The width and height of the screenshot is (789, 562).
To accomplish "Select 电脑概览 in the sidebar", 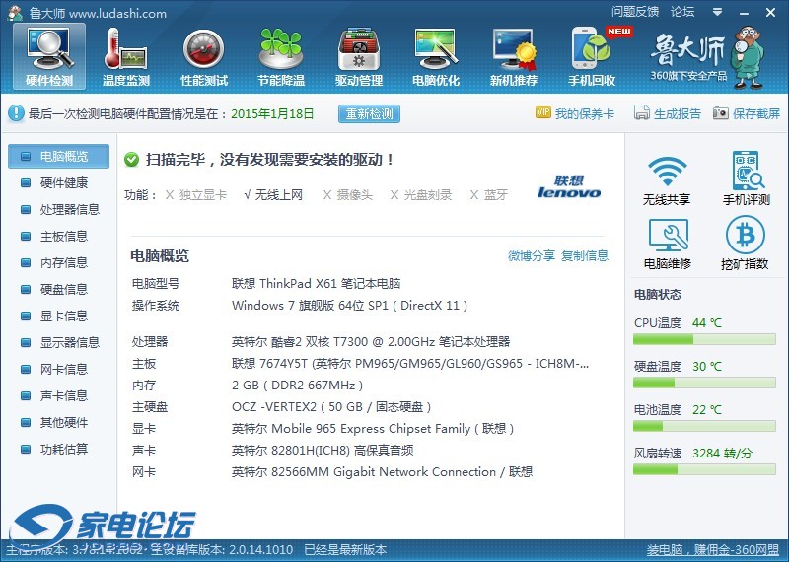I will (x=58, y=156).
